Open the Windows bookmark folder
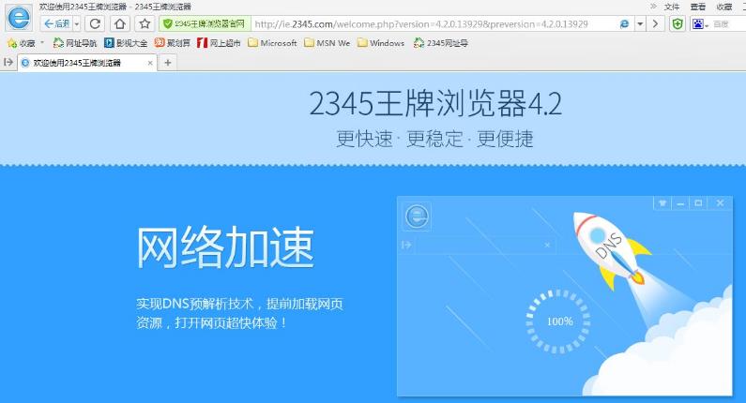 point(381,43)
